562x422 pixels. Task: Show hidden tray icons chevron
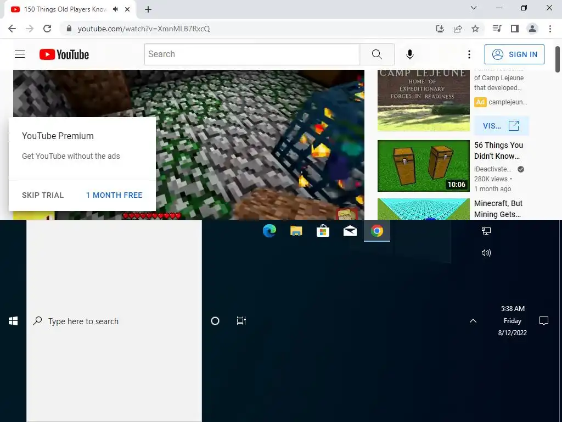[473, 321]
